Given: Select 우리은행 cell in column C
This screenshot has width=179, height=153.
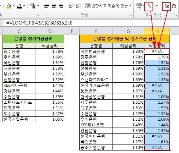Looking at the screenshot, I should click(x=19, y=57).
